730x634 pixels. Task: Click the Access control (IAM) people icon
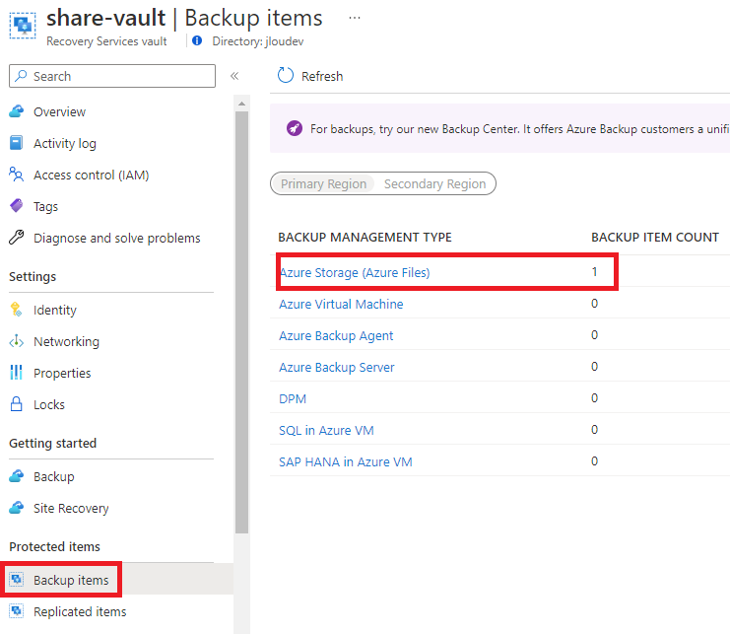coord(17,175)
